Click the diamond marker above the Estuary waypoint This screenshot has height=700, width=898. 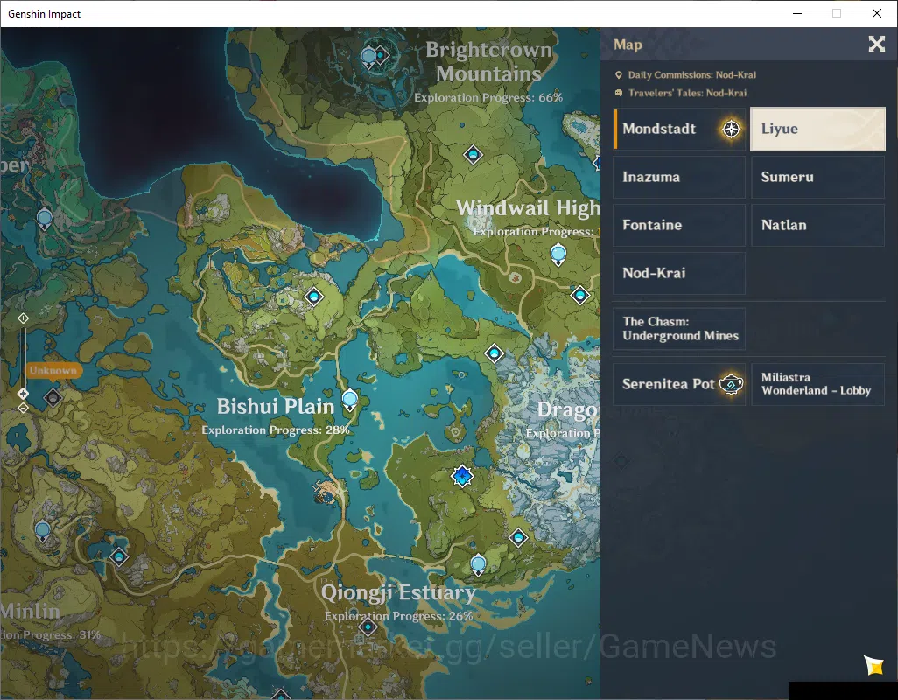click(518, 537)
